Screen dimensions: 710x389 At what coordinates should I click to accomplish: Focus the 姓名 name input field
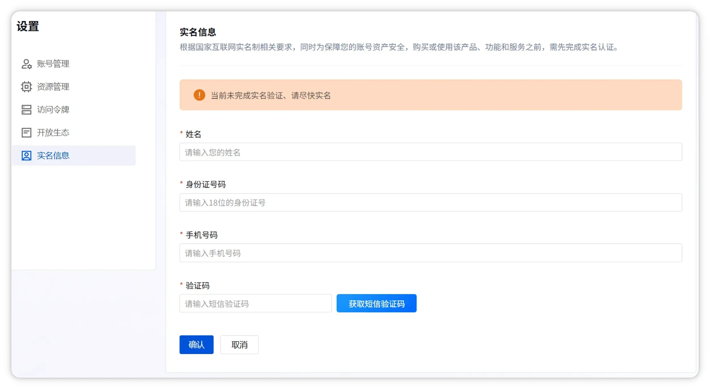[430, 152]
